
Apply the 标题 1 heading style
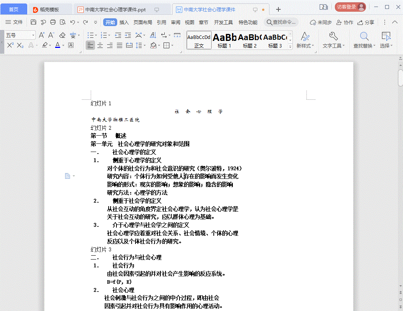tap(224, 41)
